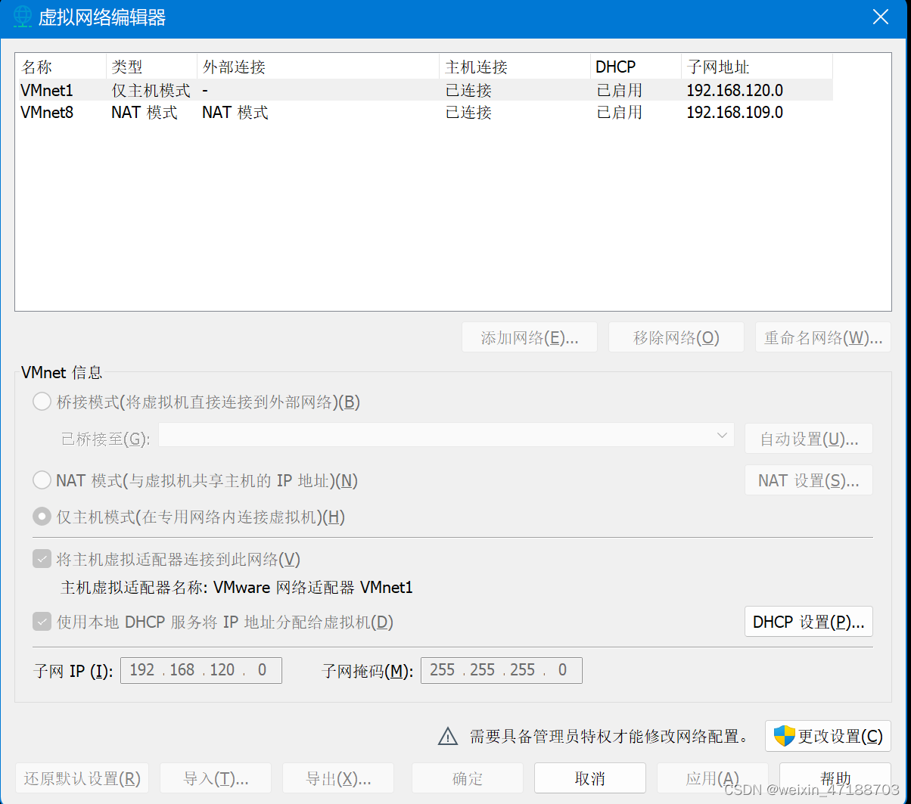Click inside the 子网 IP input field

(x=201, y=670)
